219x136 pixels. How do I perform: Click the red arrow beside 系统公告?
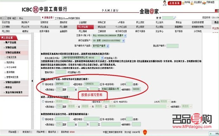[x=43, y=17]
